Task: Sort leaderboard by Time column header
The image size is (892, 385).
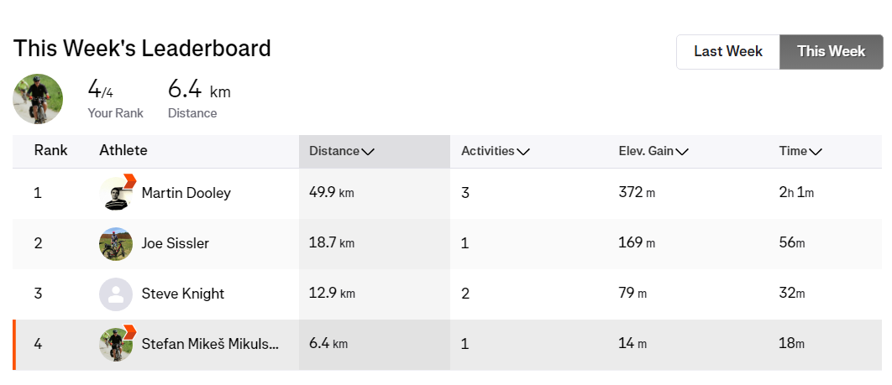Action: coord(793,152)
